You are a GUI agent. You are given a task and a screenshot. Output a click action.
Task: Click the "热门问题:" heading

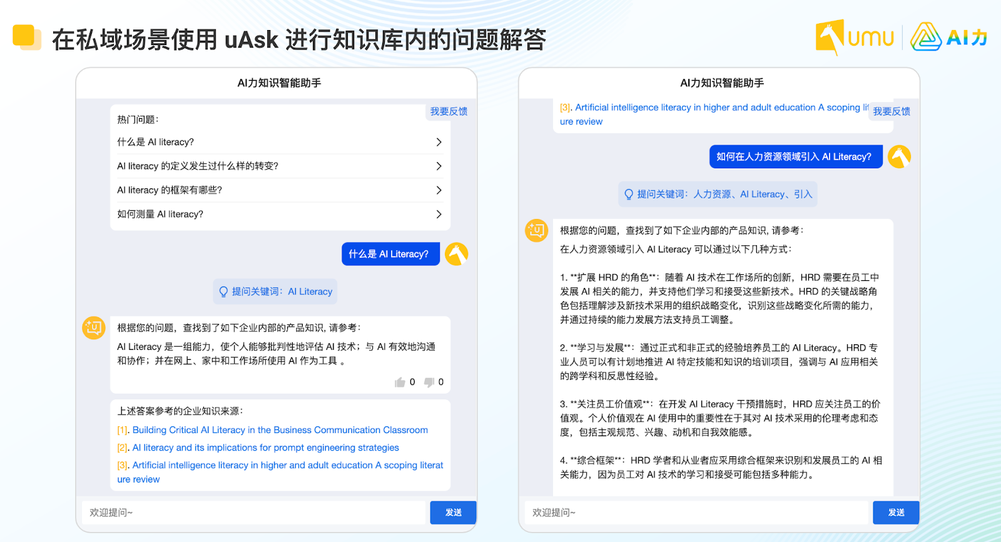pyautogui.click(x=138, y=120)
